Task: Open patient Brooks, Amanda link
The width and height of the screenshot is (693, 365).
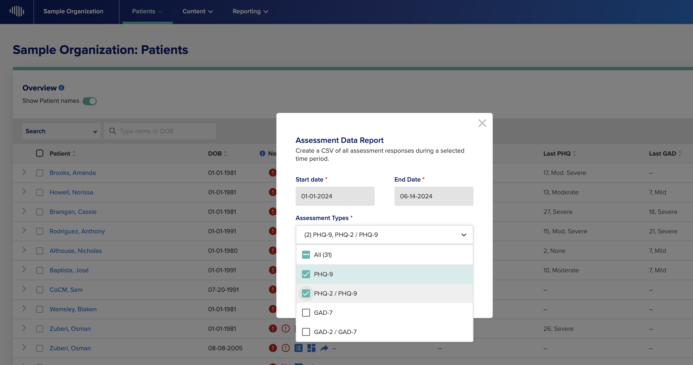Action: tap(73, 173)
